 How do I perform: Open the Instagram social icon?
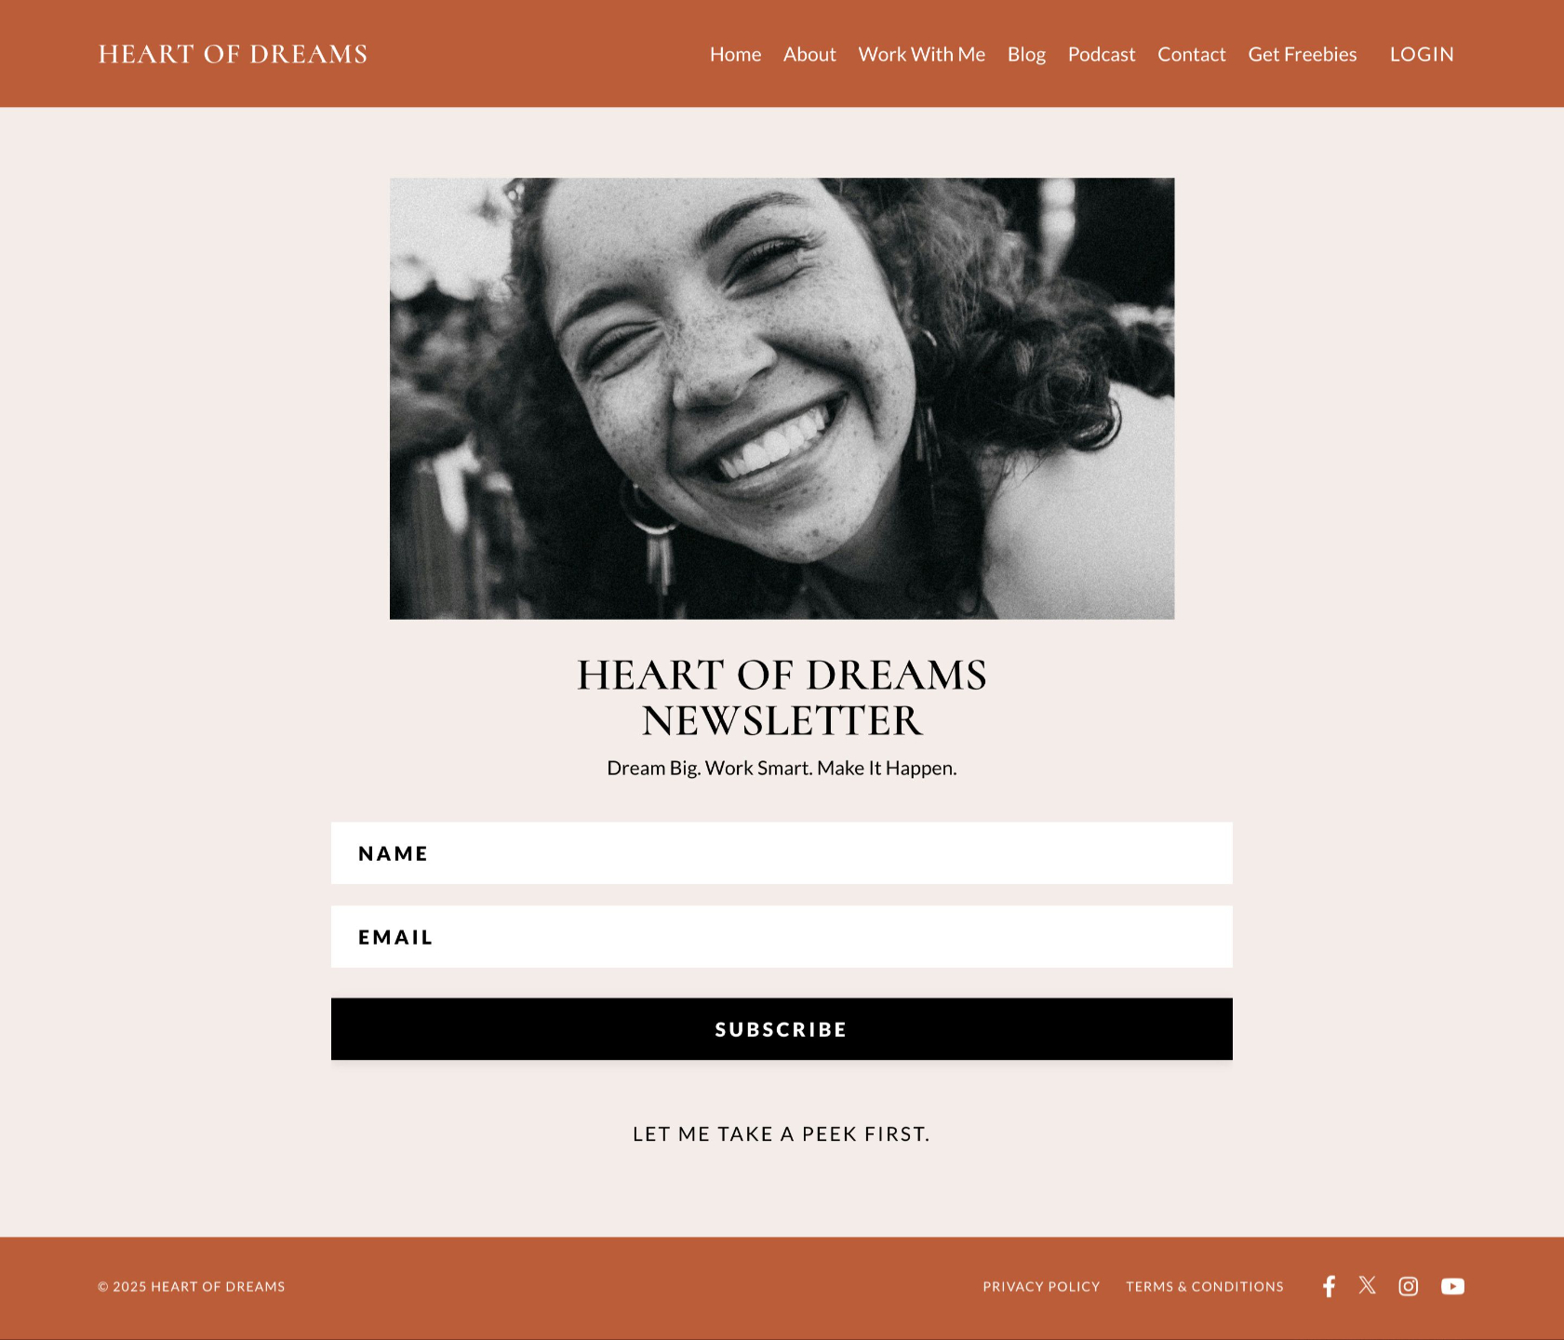(x=1409, y=1286)
